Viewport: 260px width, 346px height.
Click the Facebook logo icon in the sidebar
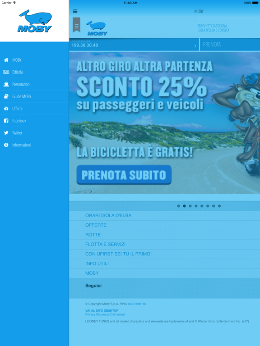6,120
